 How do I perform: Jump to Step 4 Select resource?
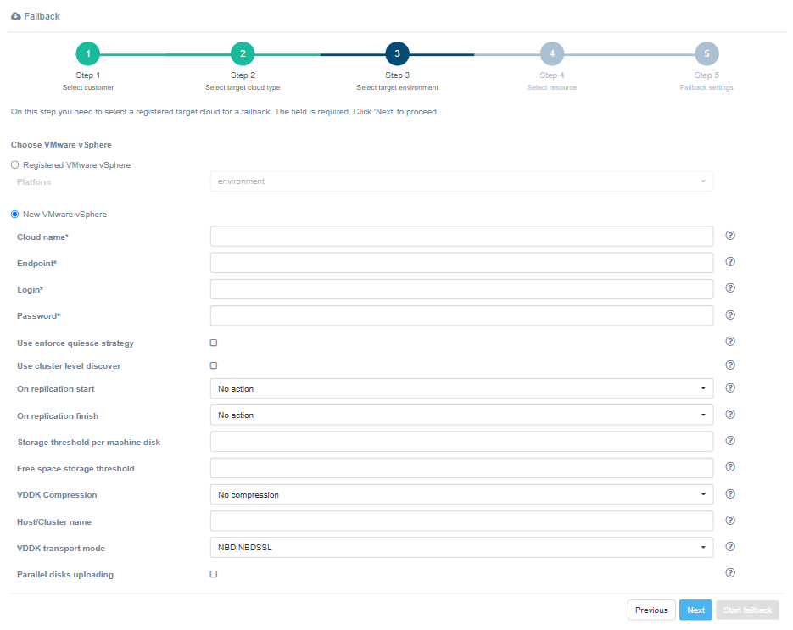(x=552, y=53)
